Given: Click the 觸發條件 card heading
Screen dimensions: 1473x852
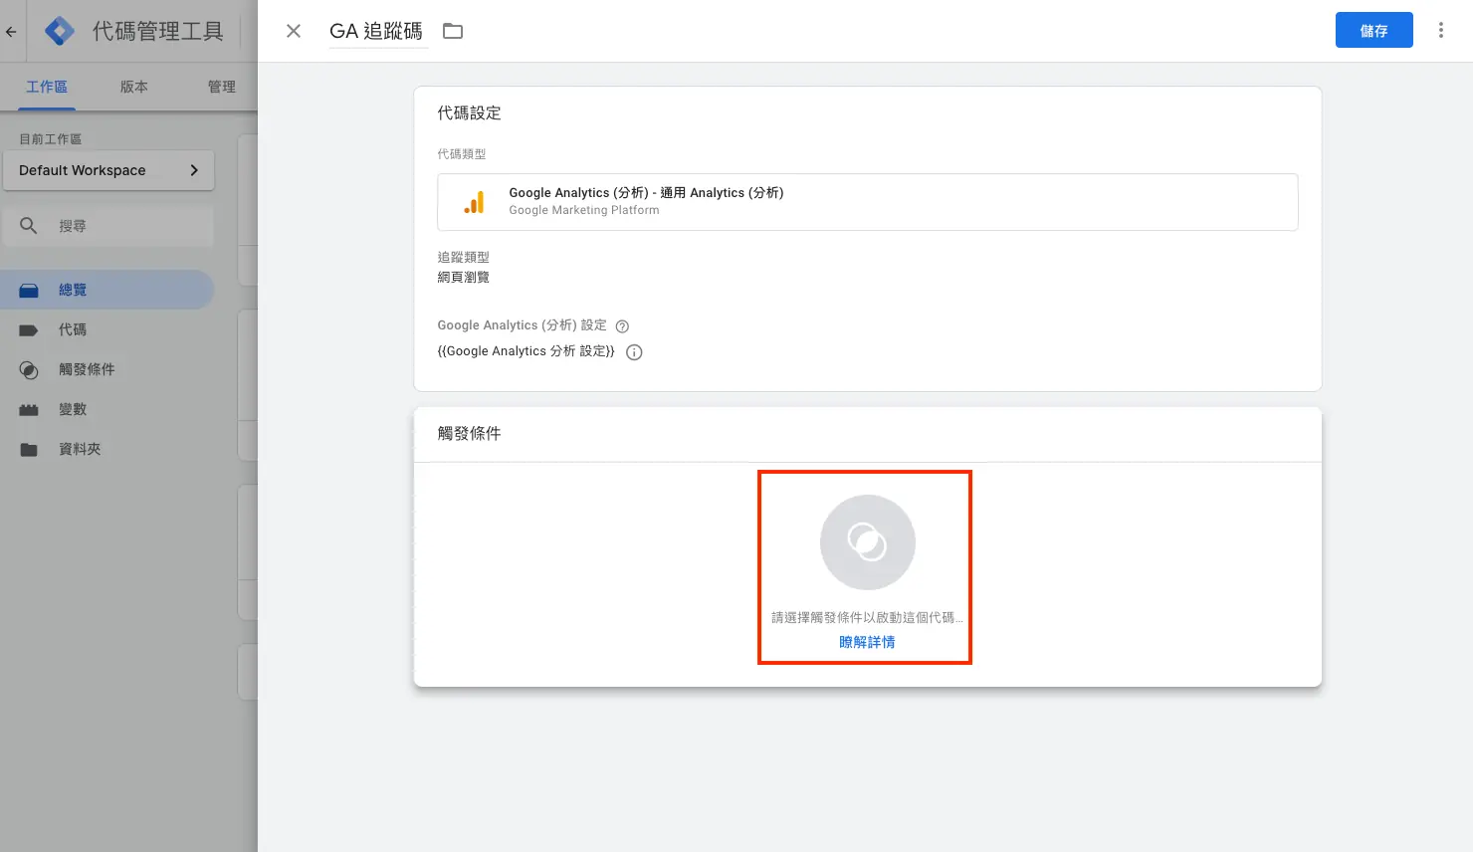Looking at the screenshot, I should 469,434.
